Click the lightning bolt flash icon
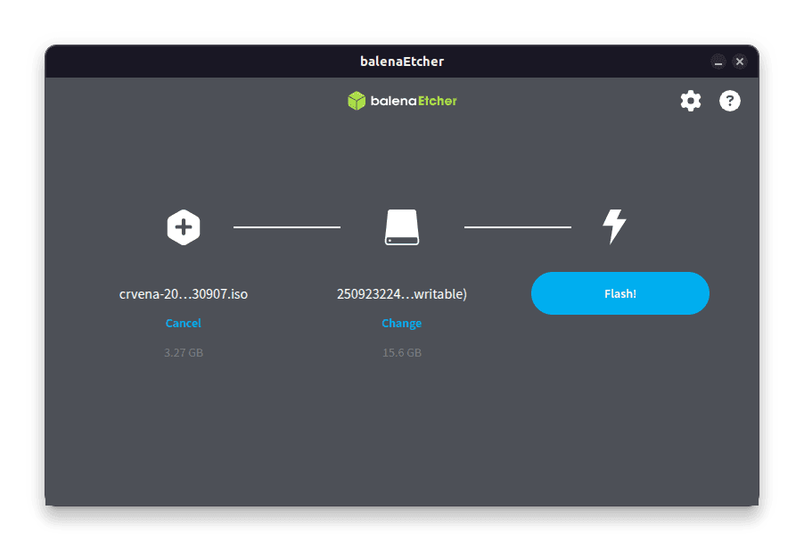 tap(614, 226)
